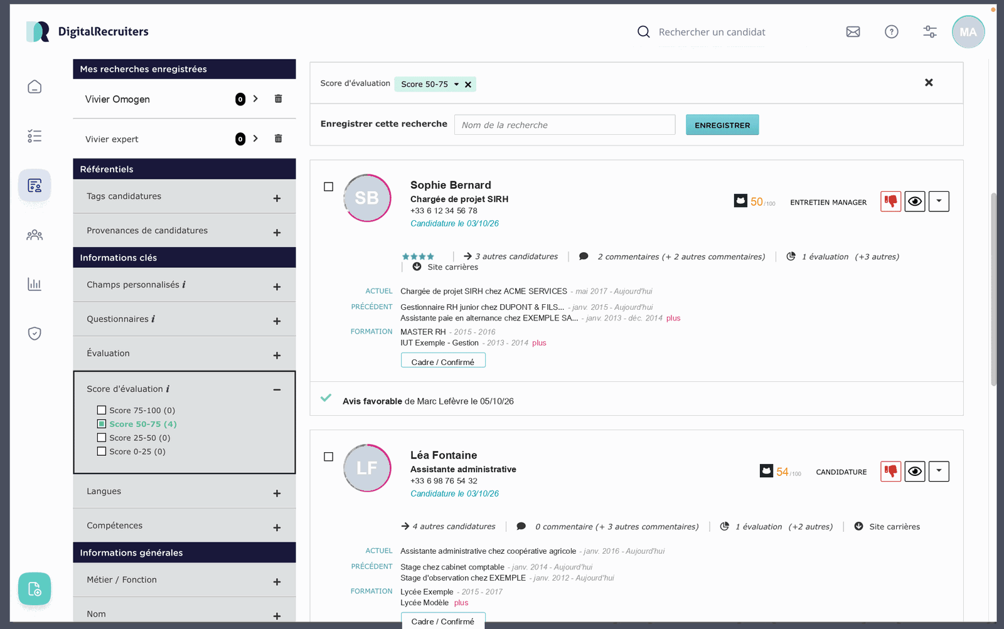The width and height of the screenshot is (1004, 629).
Task: Open Vivier expert saved search
Action: point(255,139)
